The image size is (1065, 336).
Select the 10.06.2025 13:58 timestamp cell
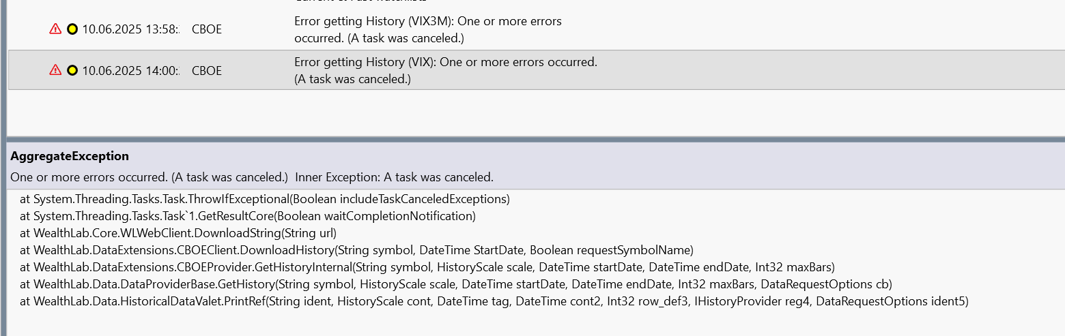(x=130, y=29)
